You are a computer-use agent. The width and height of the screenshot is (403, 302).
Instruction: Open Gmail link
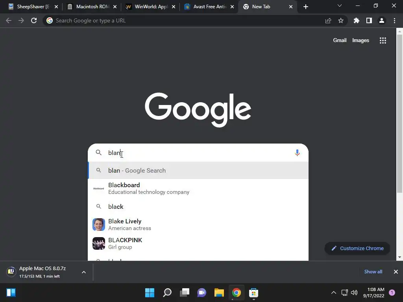coord(340,41)
